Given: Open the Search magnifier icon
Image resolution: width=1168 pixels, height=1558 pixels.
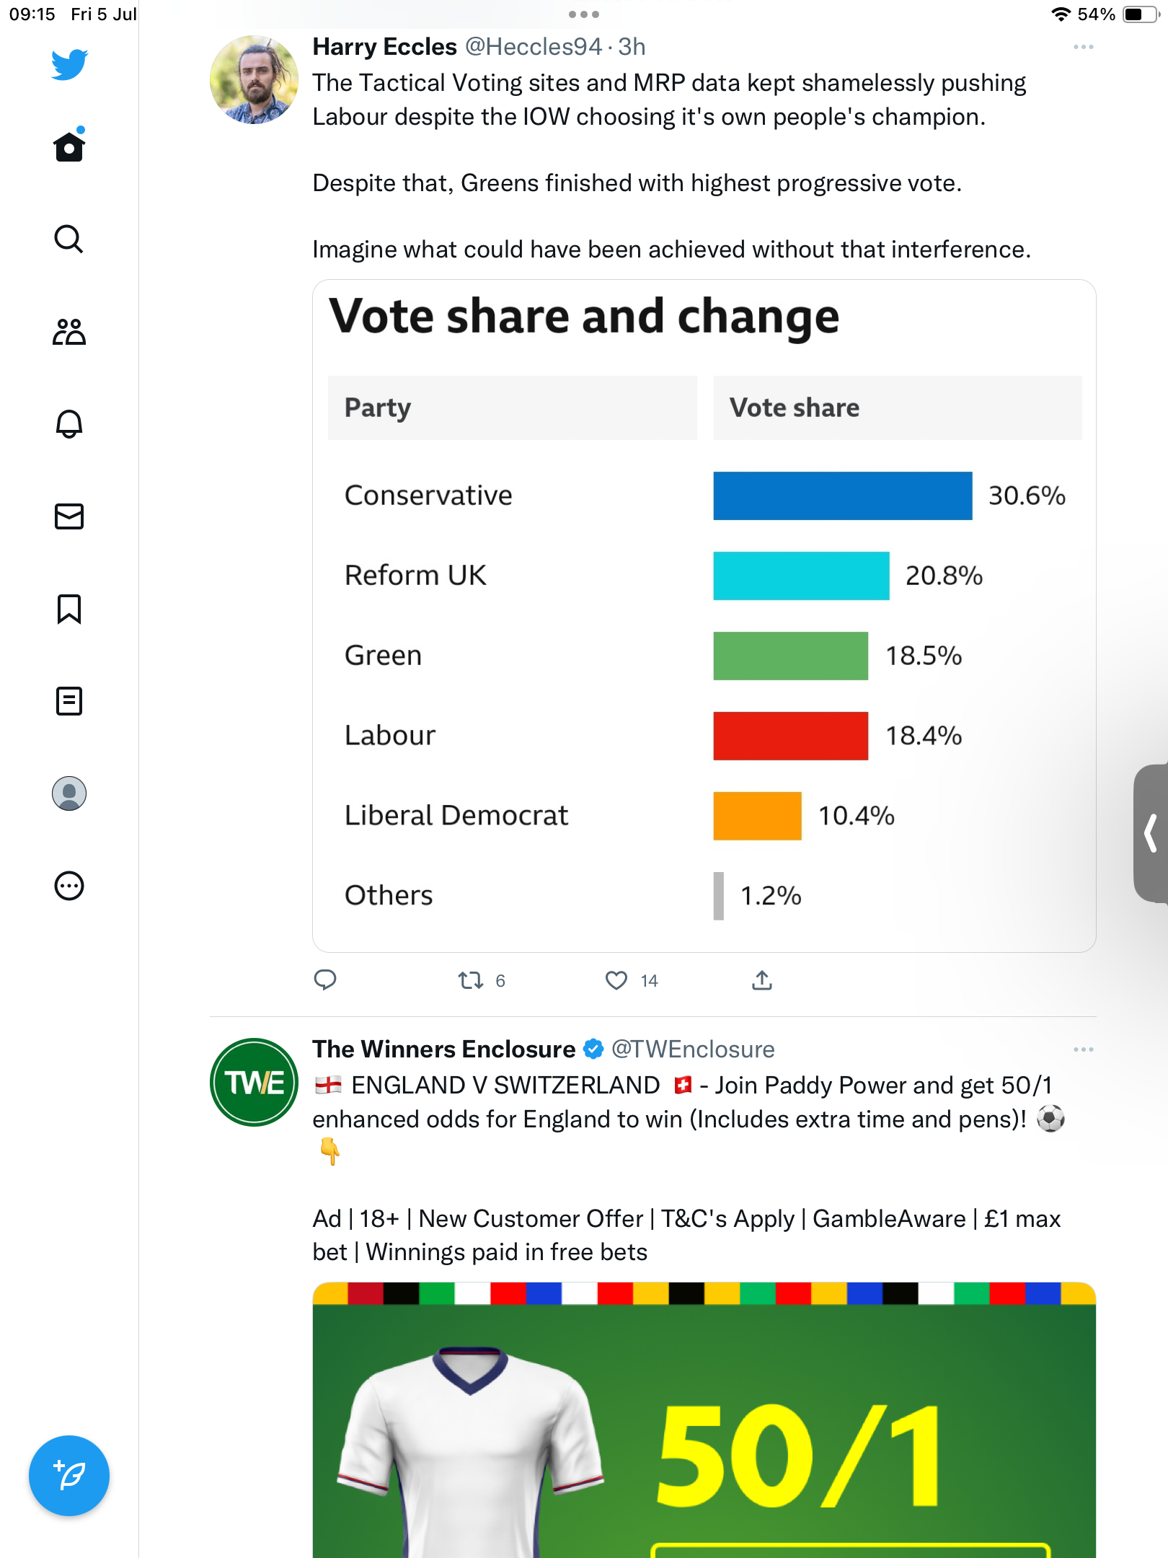Looking at the screenshot, I should coord(69,239).
